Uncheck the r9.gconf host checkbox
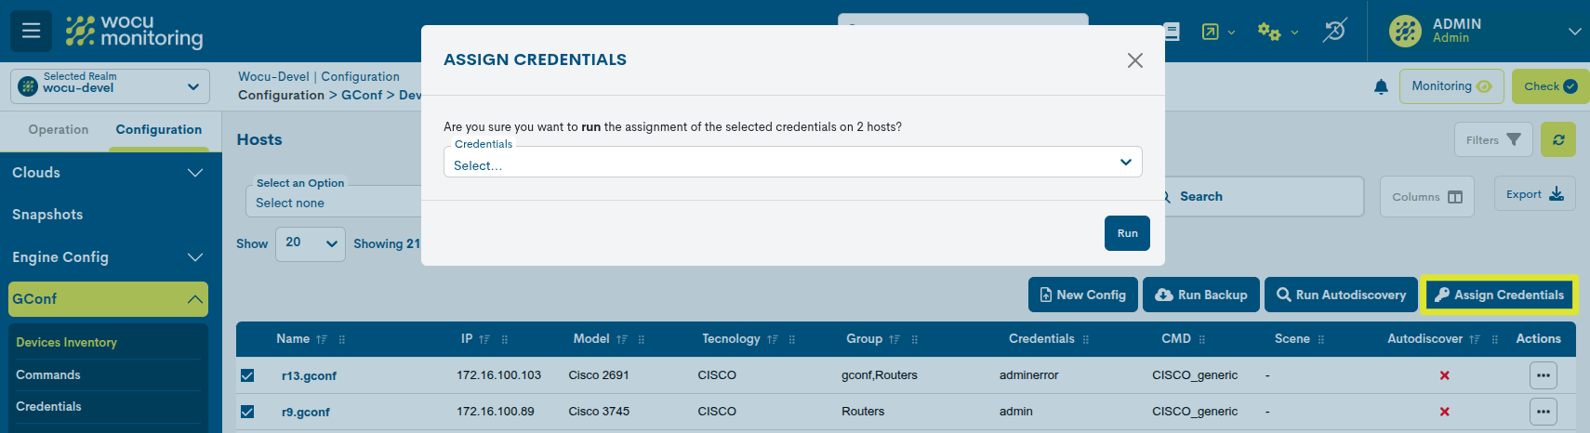Viewport: 1590px width, 433px height. 247,412
